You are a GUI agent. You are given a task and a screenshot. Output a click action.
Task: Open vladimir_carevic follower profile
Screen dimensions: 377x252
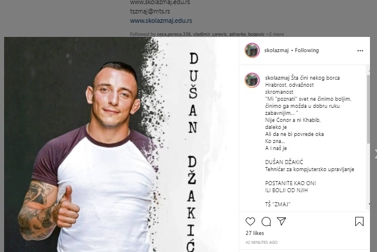pos(210,34)
